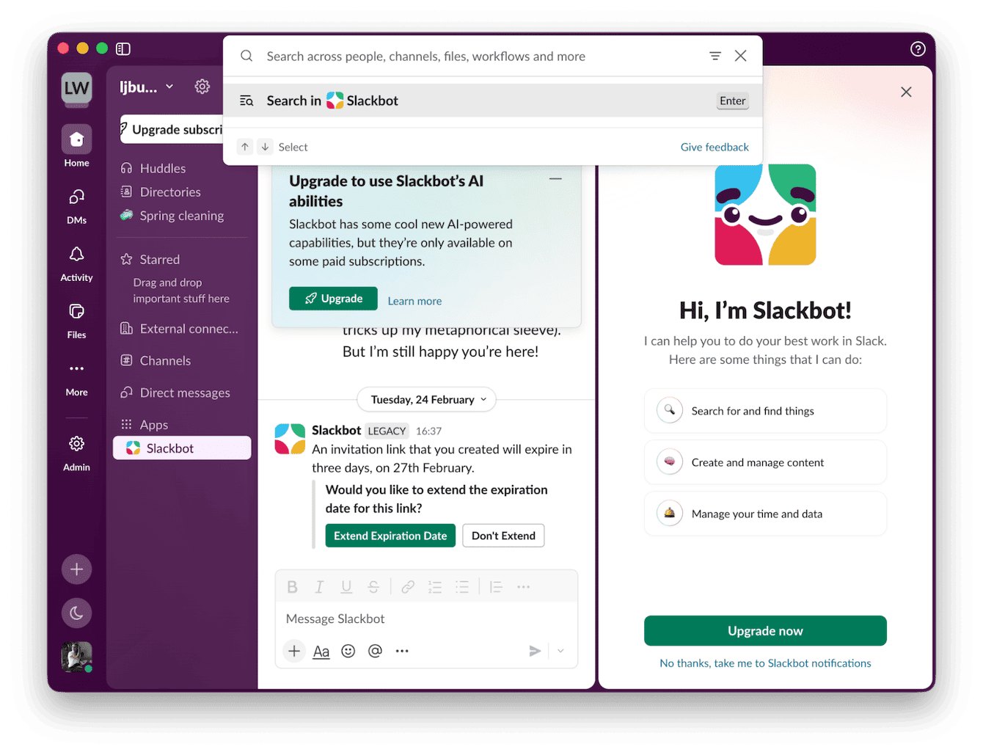The height and width of the screenshot is (755, 983).
Task: Open the user profile avatar
Action: (76, 657)
